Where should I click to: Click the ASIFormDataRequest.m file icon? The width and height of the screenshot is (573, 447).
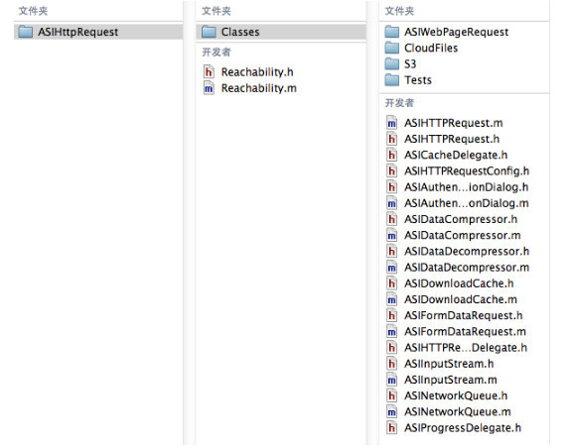coord(391,331)
